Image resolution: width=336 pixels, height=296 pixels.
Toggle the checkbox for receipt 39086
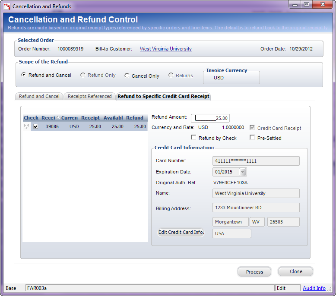tap(36, 127)
